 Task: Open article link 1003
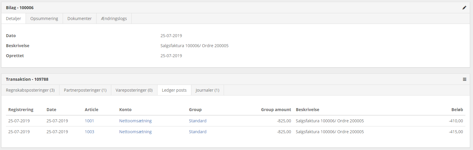[89, 132]
